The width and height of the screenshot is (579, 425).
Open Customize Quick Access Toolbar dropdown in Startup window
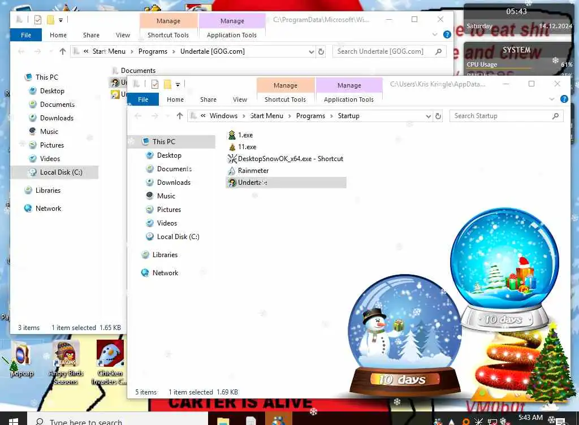pyautogui.click(x=178, y=84)
